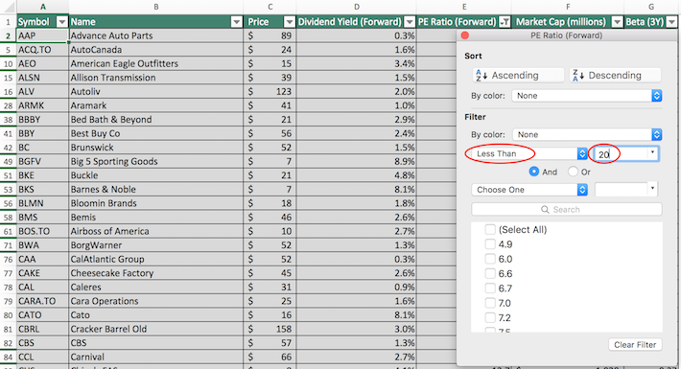Click the Bed Bath & Beyond cell
681x369 pixels.
(156, 120)
